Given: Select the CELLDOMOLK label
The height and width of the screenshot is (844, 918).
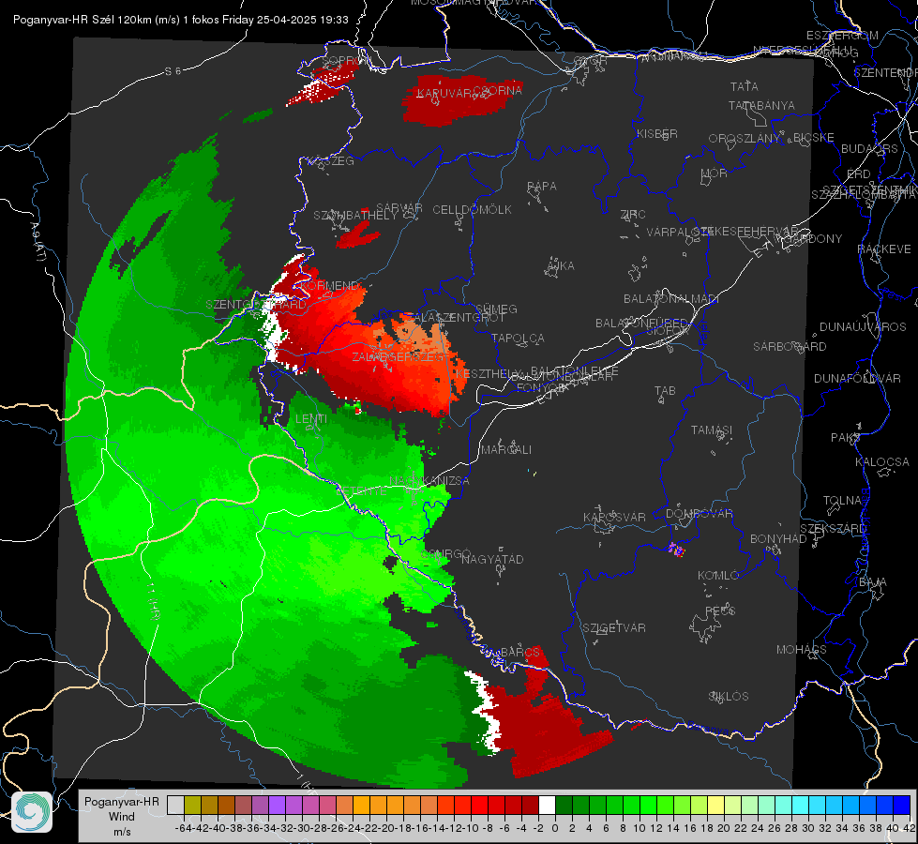Looking at the screenshot, I should [472, 209].
